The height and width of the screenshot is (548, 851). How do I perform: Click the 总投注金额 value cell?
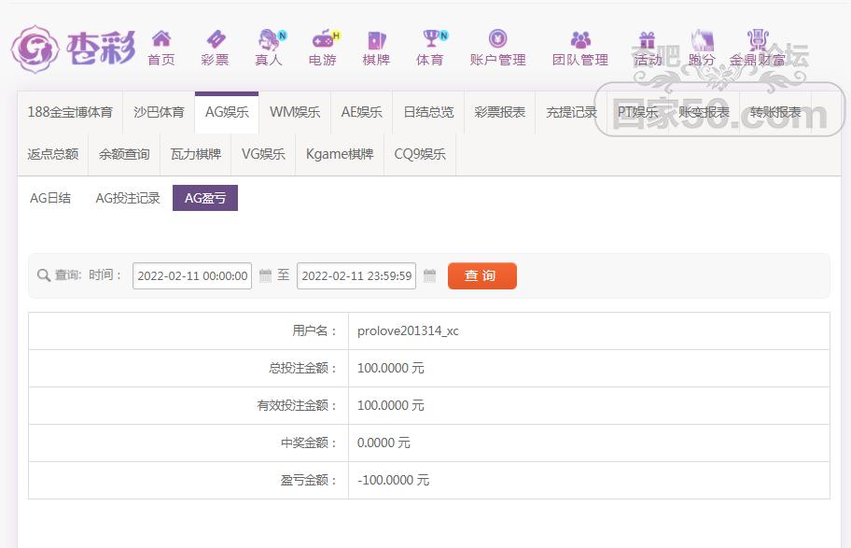point(589,368)
